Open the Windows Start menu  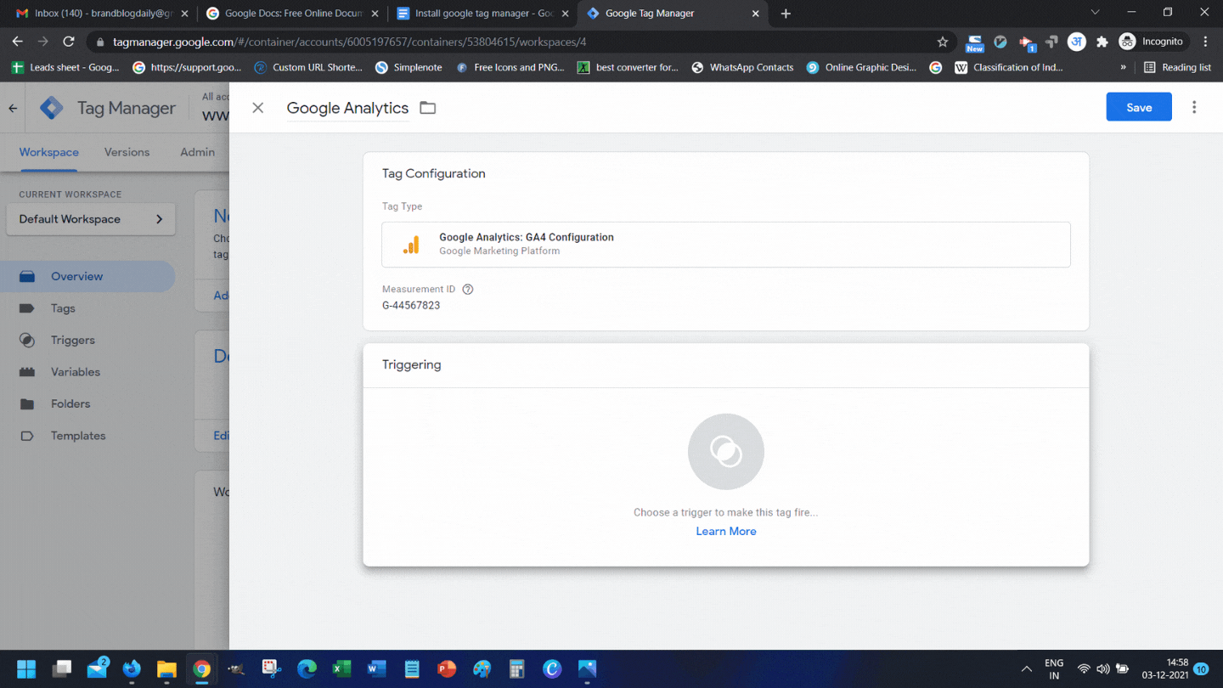point(26,669)
